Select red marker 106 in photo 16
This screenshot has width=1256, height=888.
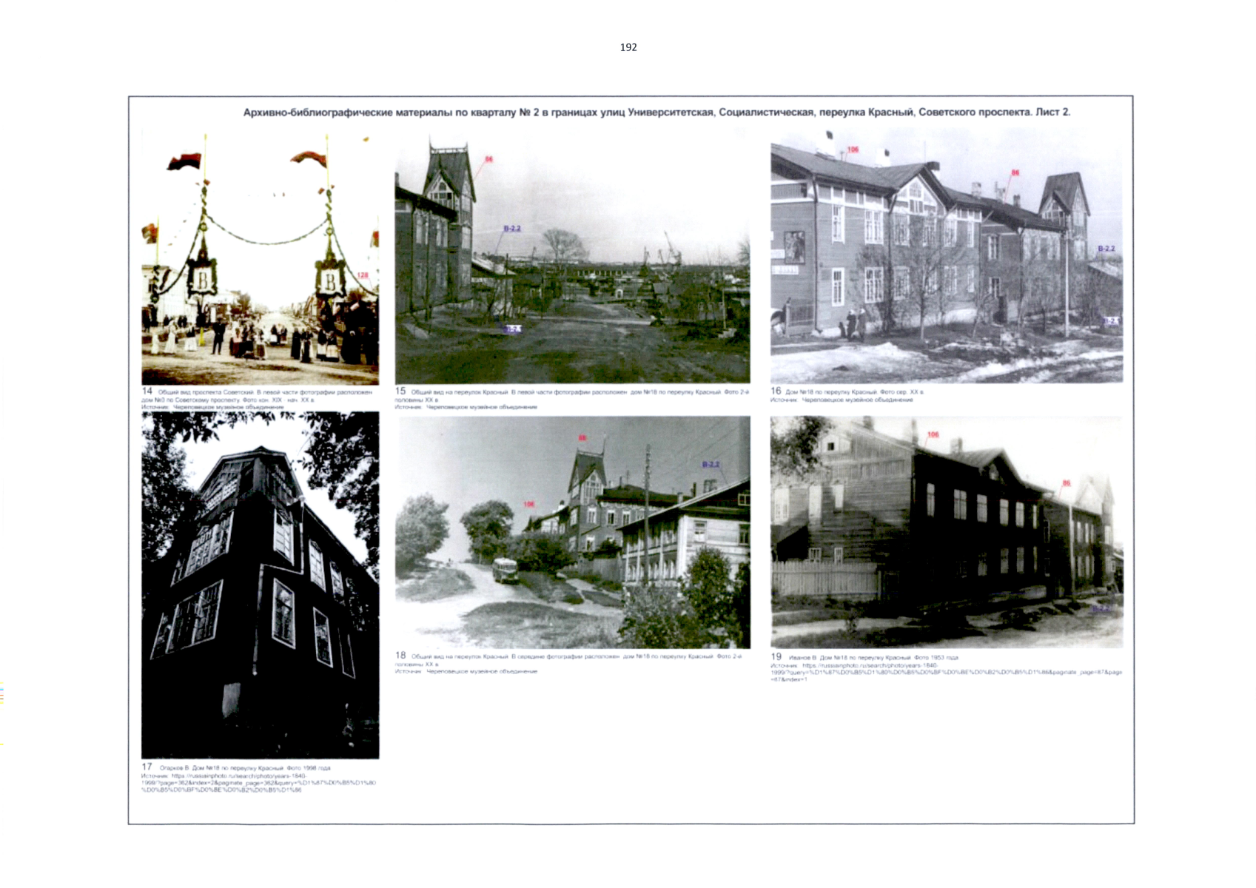[853, 149]
